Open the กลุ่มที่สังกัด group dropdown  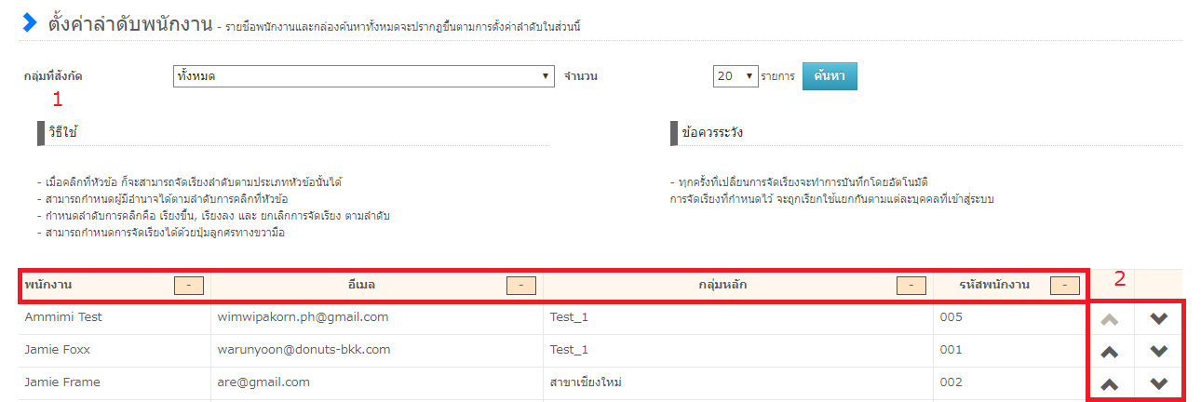click(x=363, y=76)
